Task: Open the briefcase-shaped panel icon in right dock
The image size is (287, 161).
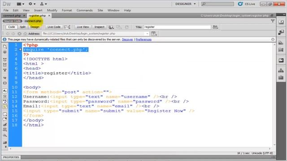Action: 281,78
